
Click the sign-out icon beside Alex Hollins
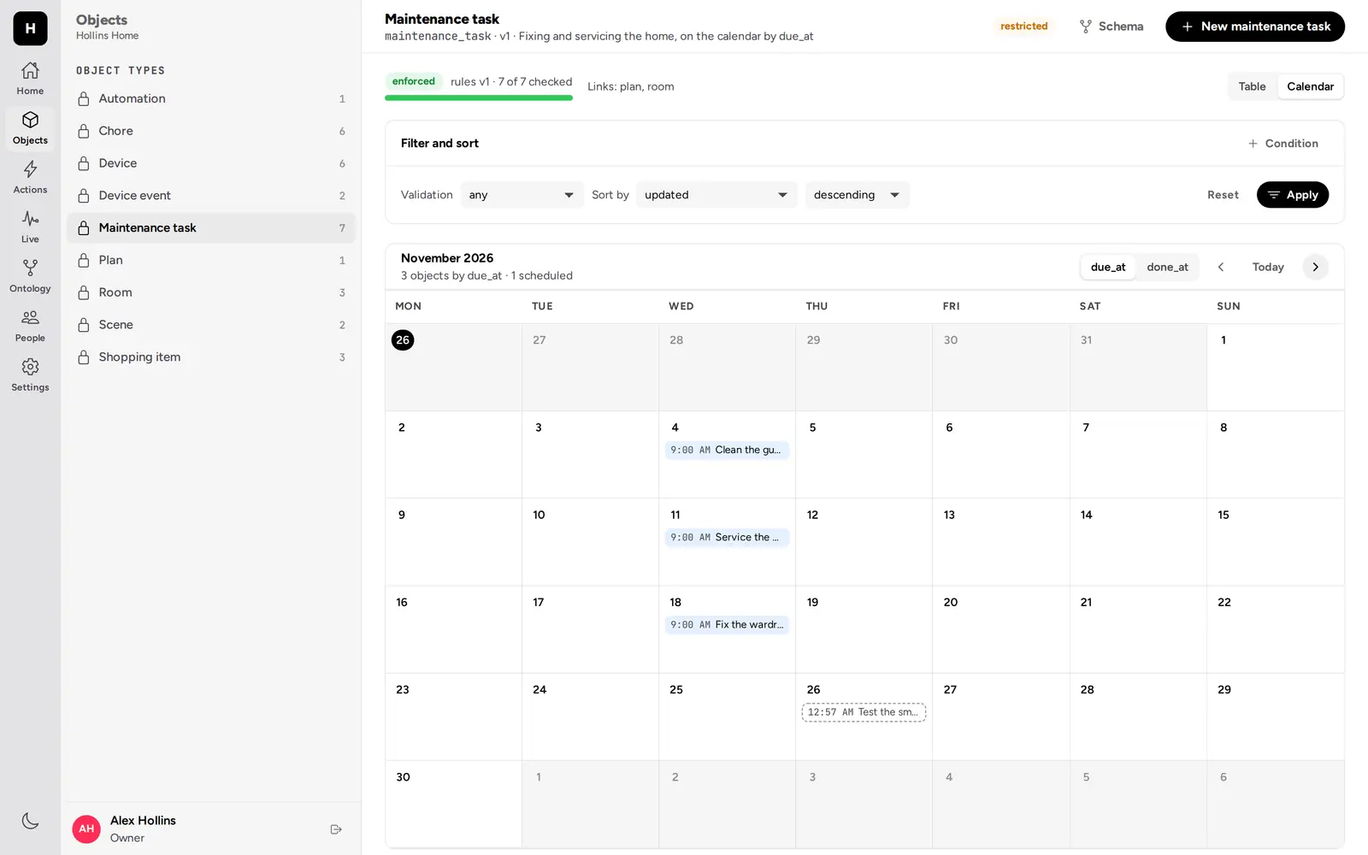point(336,829)
